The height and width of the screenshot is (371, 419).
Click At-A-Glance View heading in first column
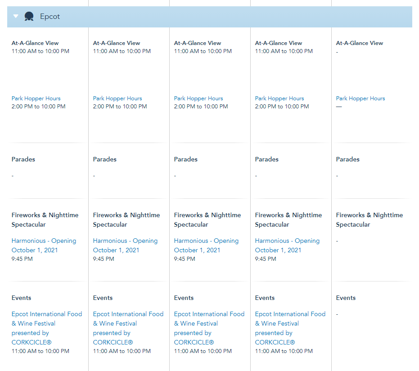[x=35, y=43]
